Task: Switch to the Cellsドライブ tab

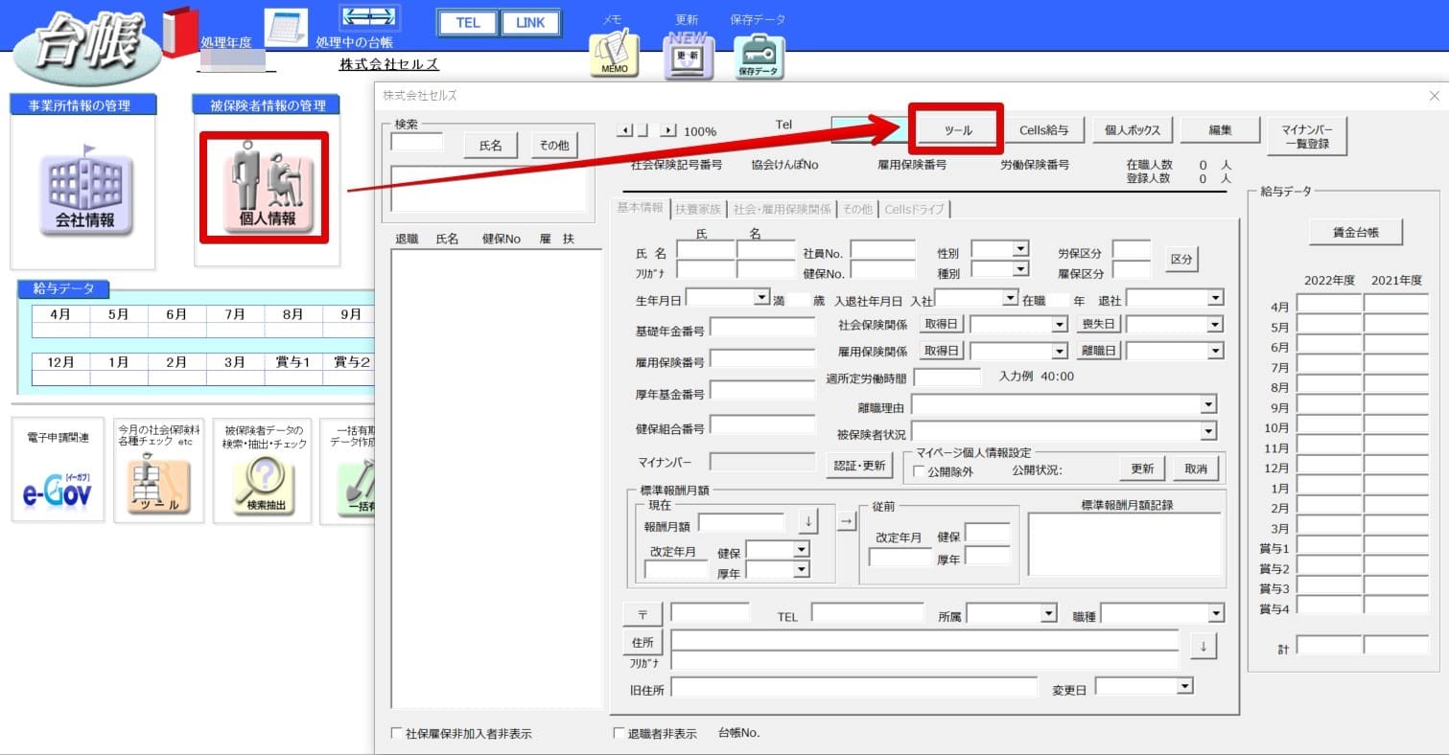Action: [915, 209]
